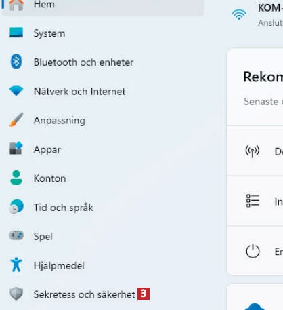The image size is (283, 310).
Task: Open the Konton person icon
Action: click(16, 178)
